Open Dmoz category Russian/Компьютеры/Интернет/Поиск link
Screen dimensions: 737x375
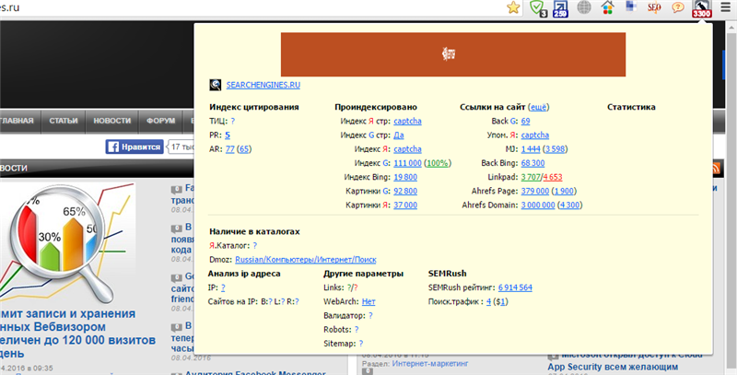coord(306,260)
